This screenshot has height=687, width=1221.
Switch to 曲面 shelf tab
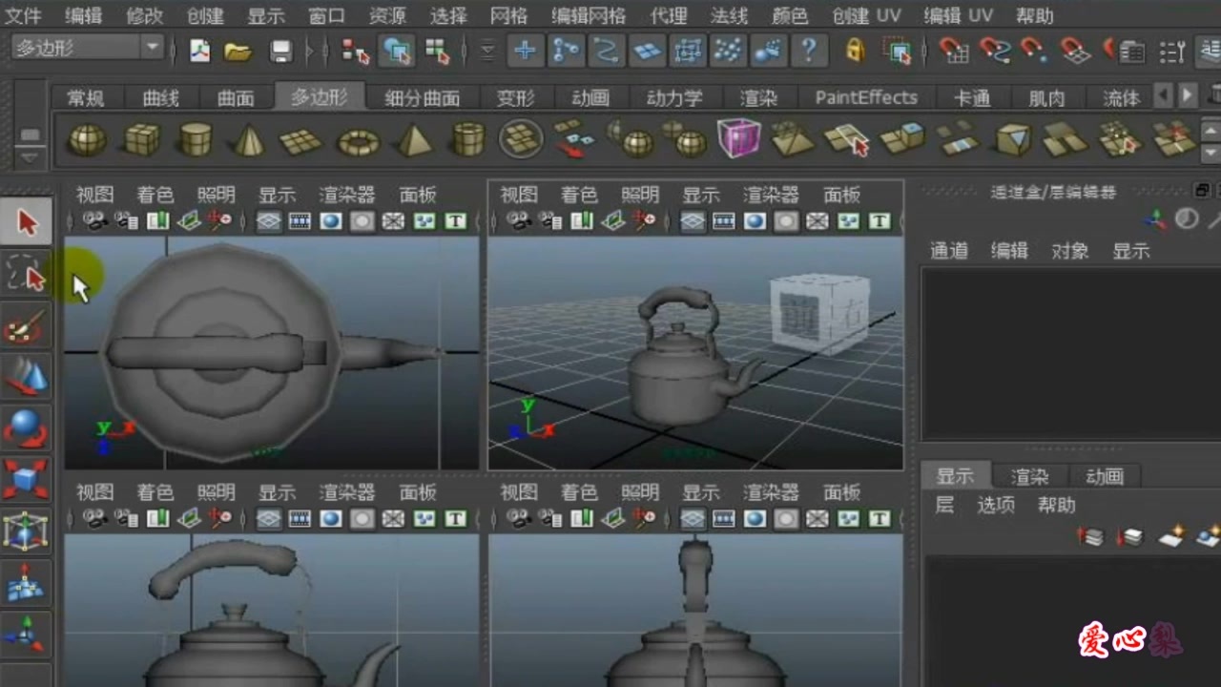(236, 97)
